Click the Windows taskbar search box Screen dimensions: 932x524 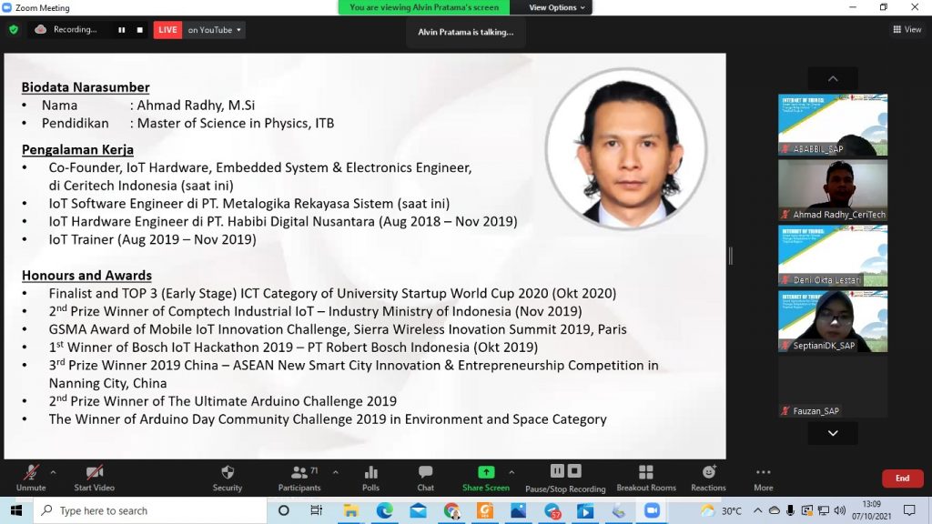point(148,510)
